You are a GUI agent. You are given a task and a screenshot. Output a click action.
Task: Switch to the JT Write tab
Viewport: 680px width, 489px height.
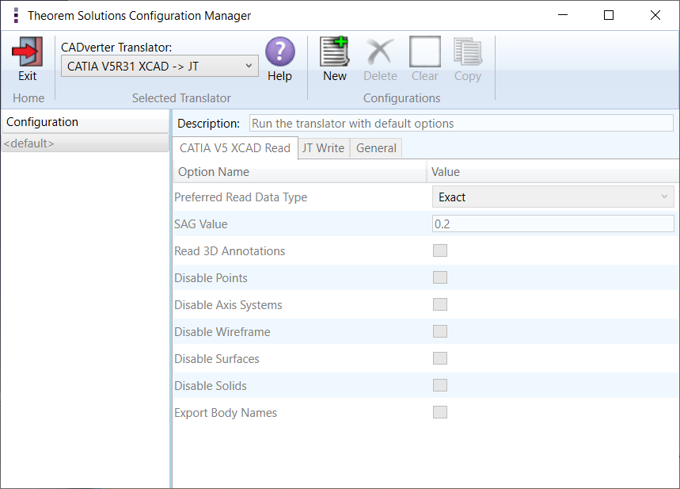coord(324,148)
